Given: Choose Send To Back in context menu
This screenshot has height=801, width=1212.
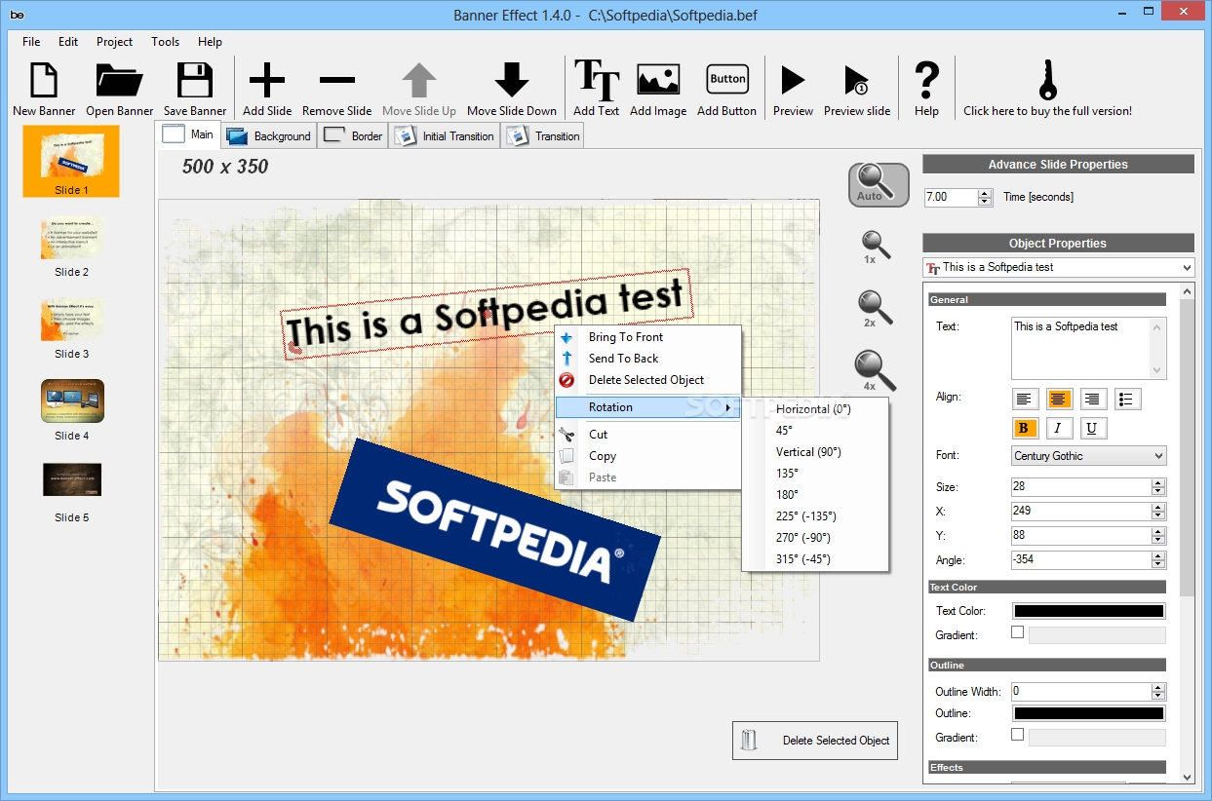Looking at the screenshot, I should coord(648,359).
